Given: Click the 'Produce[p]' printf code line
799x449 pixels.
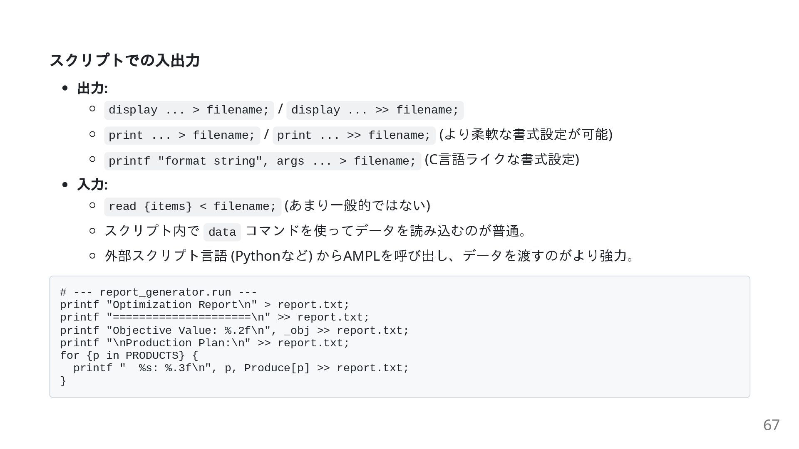Looking at the screenshot, I should pyautogui.click(x=241, y=368).
